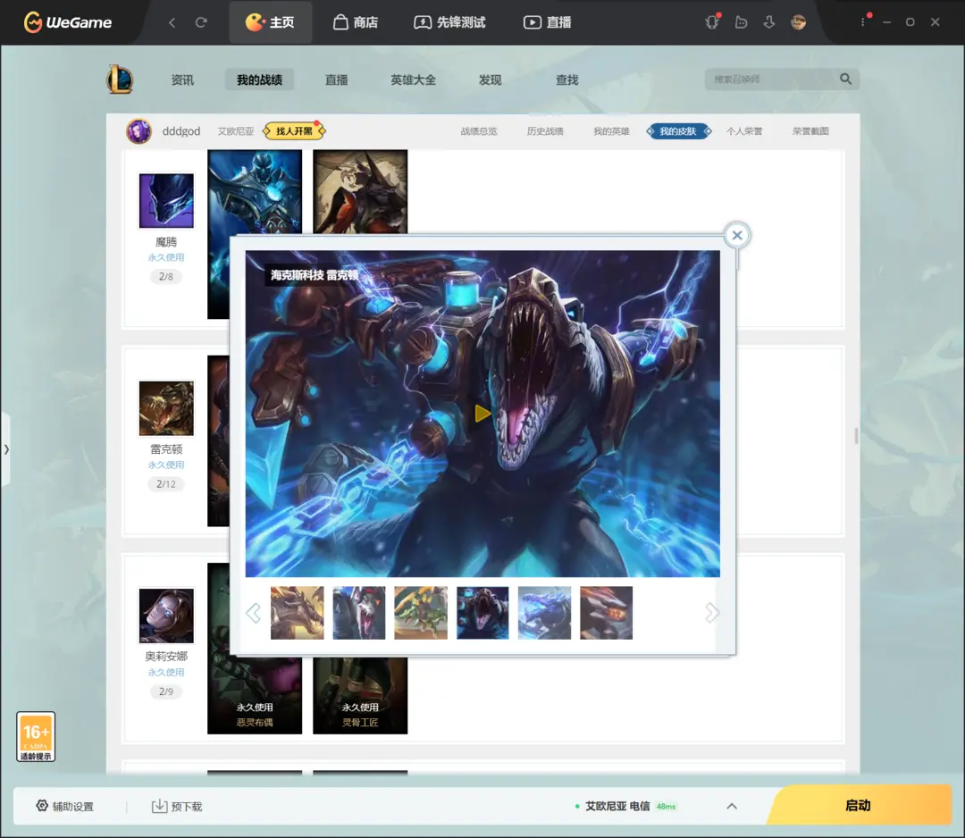Open the 直播 section under the game header
The height and width of the screenshot is (838, 965).
(x=337, y=80)
